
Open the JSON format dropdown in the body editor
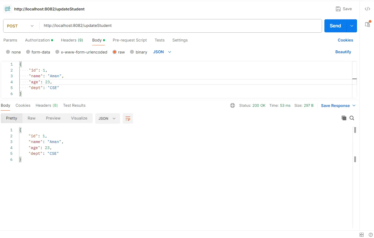tap(162, 52)
